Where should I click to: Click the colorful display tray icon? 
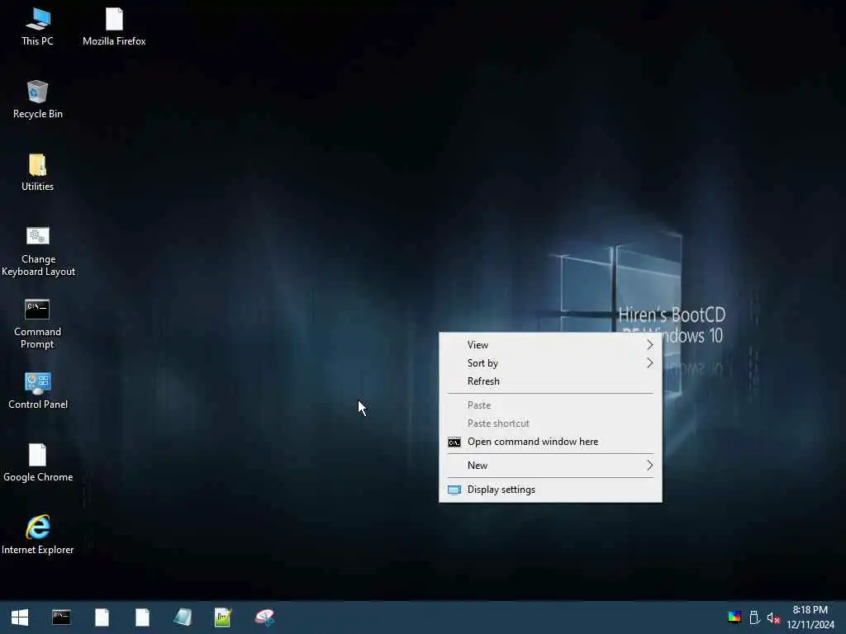pyautogui.click(x=734, y=617)
